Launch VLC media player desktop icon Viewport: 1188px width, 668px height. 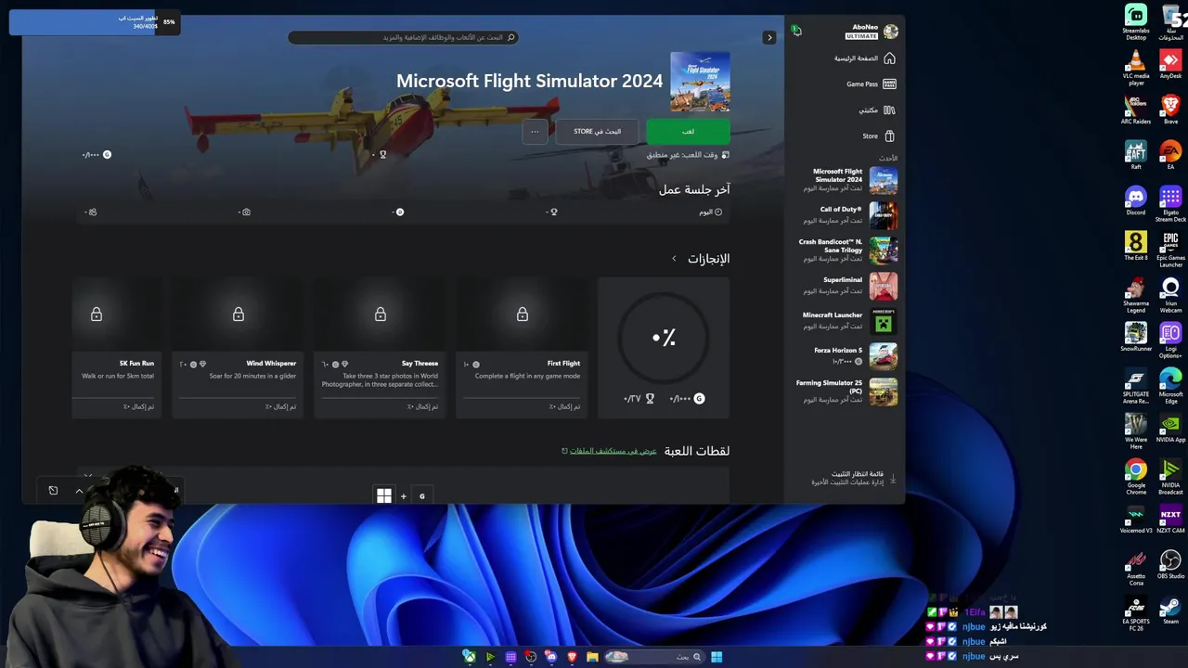pyautogui.click(x=1136, y=68)
